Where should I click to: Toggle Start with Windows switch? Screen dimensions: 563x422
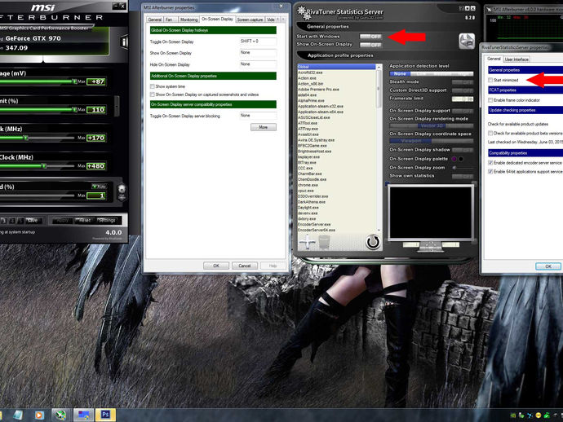click(x=371, y=37)
